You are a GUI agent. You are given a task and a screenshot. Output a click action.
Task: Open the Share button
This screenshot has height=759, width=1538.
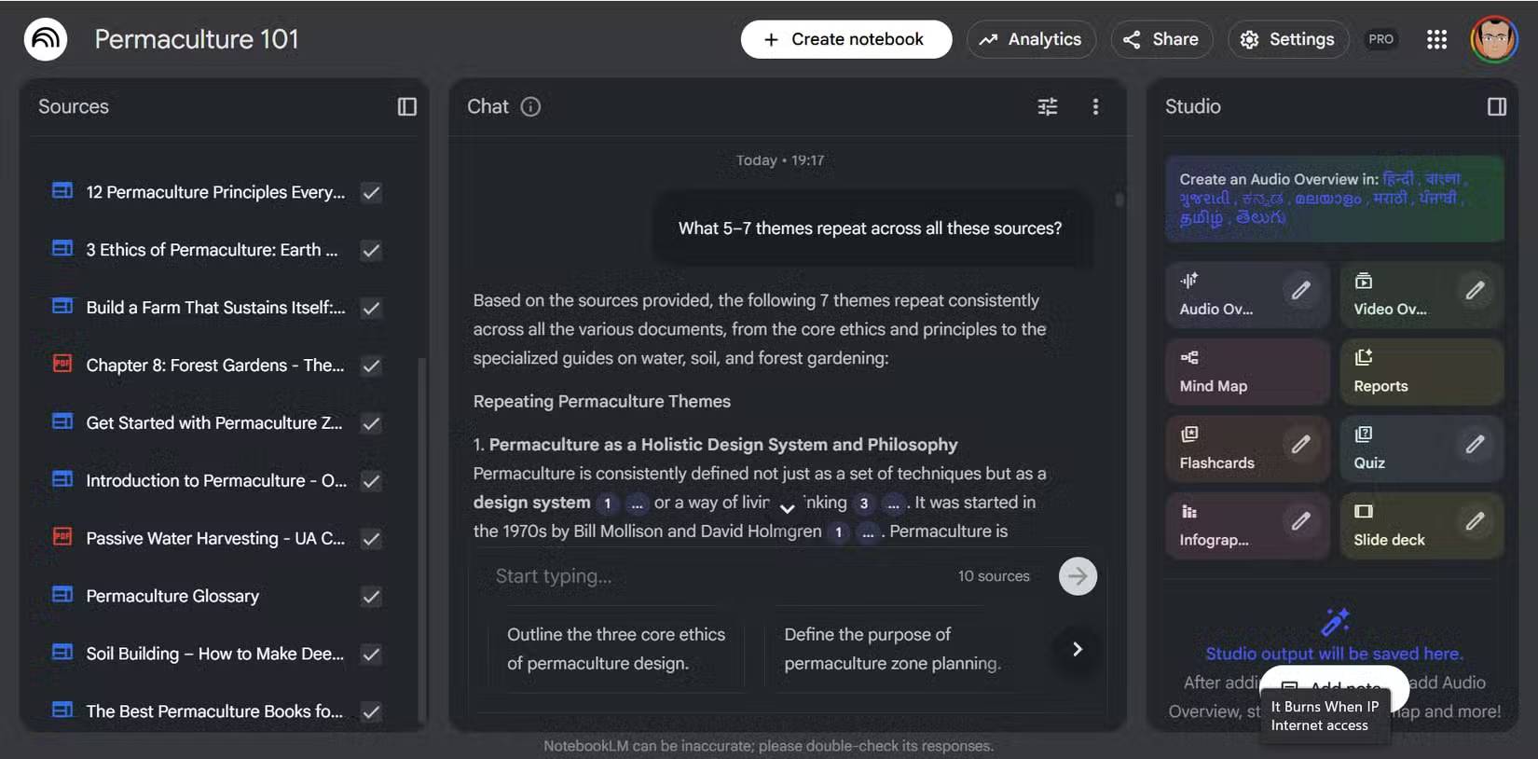pyautogui.click(x=1161, y=39)
